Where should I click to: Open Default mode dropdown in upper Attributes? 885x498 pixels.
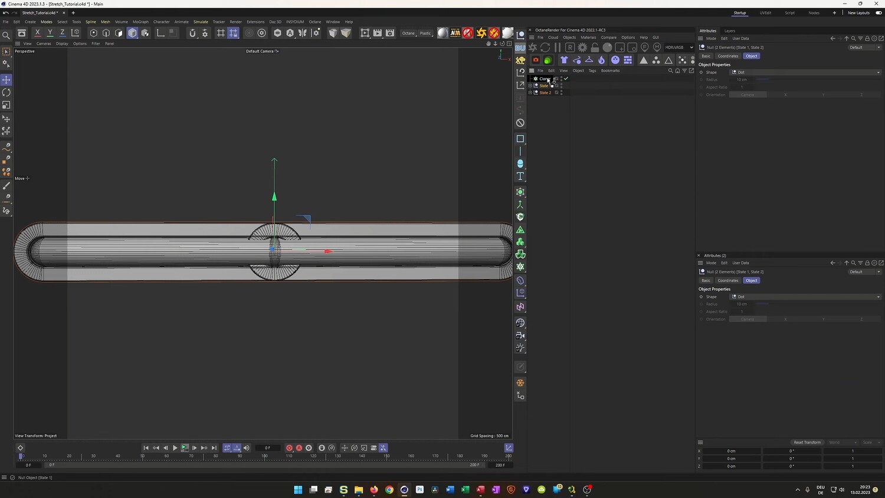pos(865,47)
